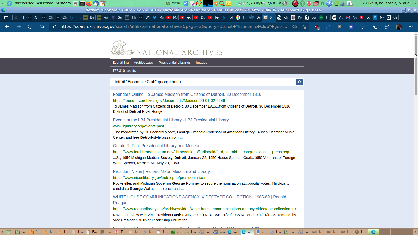Switch to the Google browser tab

(241, 17)
